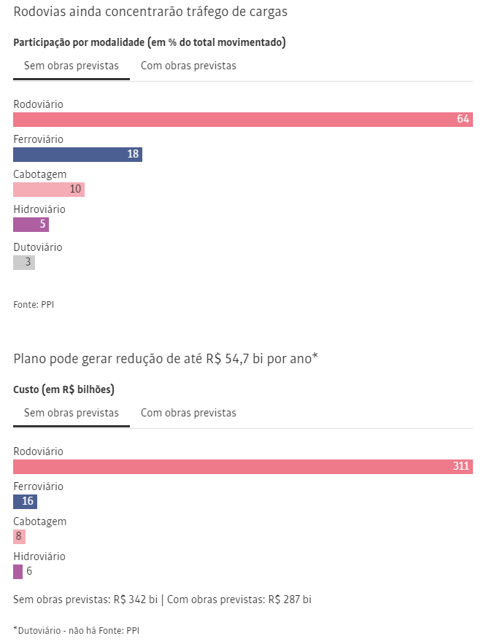Viewport: 497px width, 644px height.
Task: Click the Rodoviário bar showing 64
Action: (x=242, y=120)
